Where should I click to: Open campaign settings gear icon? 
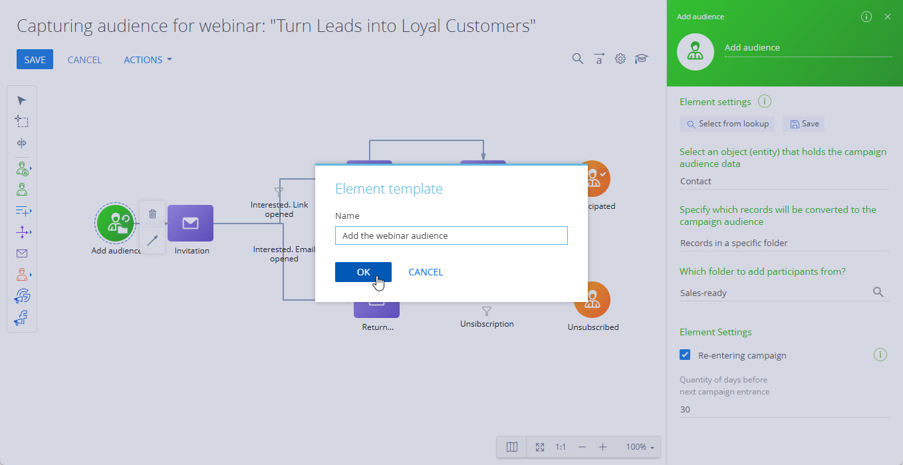click(x=620, y=59)
